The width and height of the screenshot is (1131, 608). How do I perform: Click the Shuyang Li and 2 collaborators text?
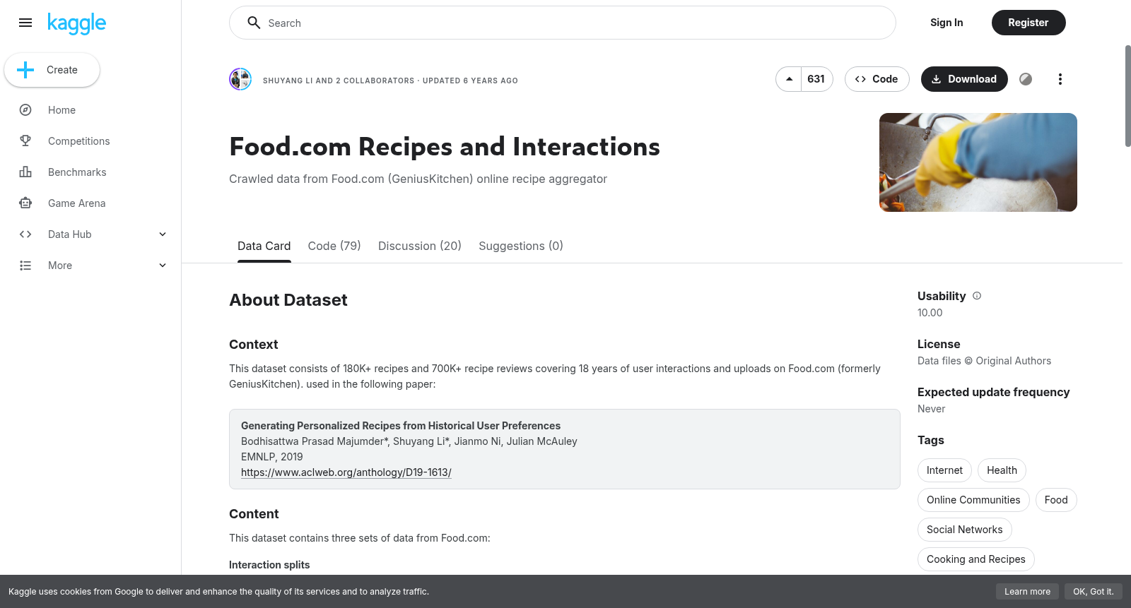pos(339,81)
